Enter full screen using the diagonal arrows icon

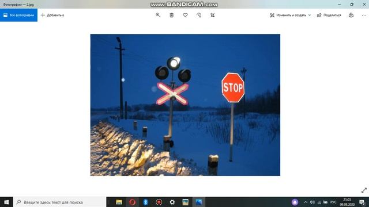(364, 190)
